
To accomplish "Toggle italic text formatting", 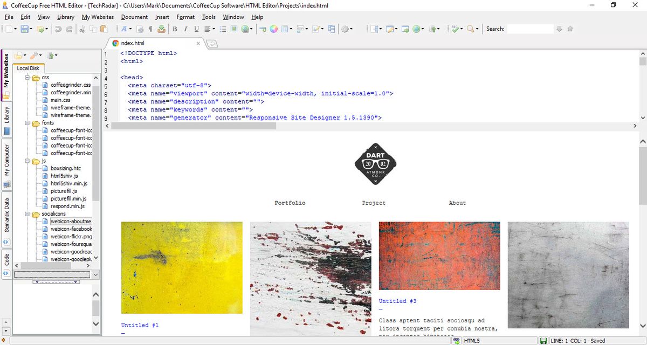I will point(185,29).
